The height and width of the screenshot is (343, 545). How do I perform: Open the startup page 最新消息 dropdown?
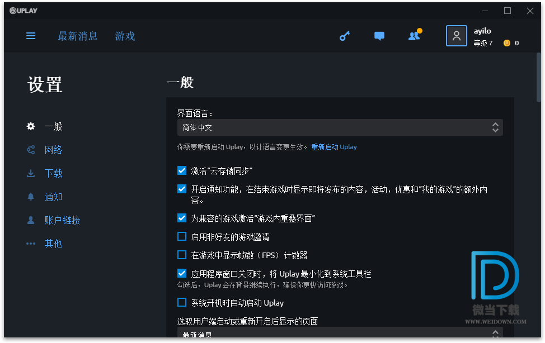[340, 332]
